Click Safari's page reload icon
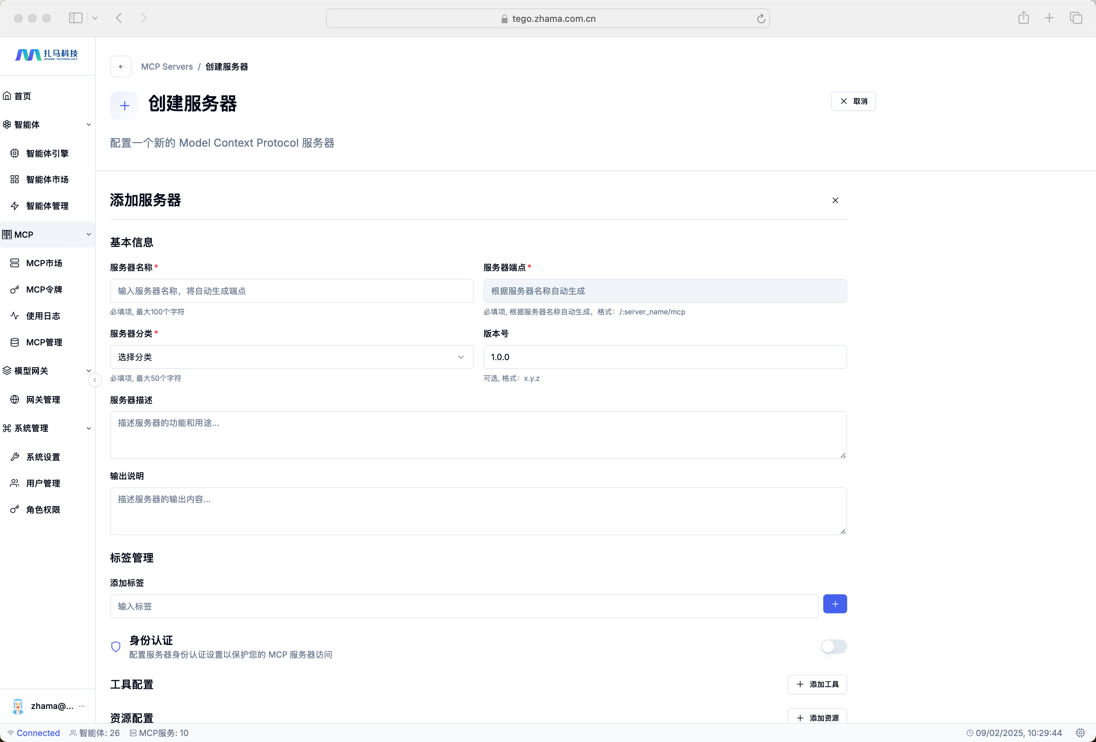1096x742 pixels. (761, 19)
